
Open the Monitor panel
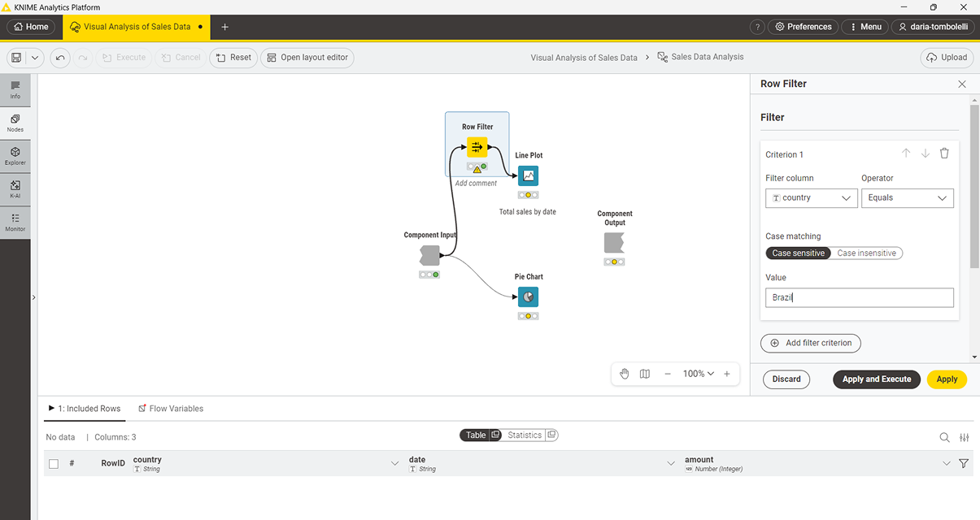point(15,220)
